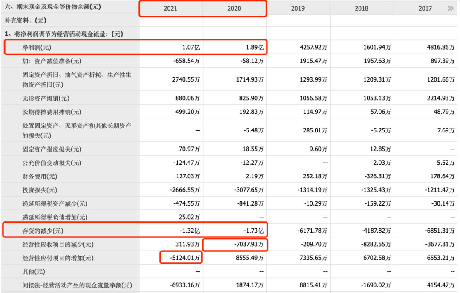Click the 净利润(元) row label
460x293 pixels.
(x=37, y=48)
